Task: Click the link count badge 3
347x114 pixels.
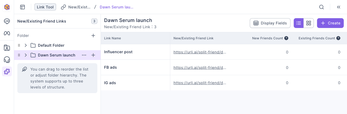Action: 94,21
